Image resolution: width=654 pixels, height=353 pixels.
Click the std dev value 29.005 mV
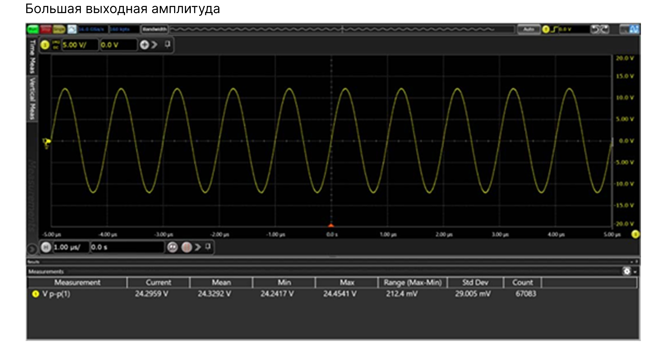tap(473, 294)
